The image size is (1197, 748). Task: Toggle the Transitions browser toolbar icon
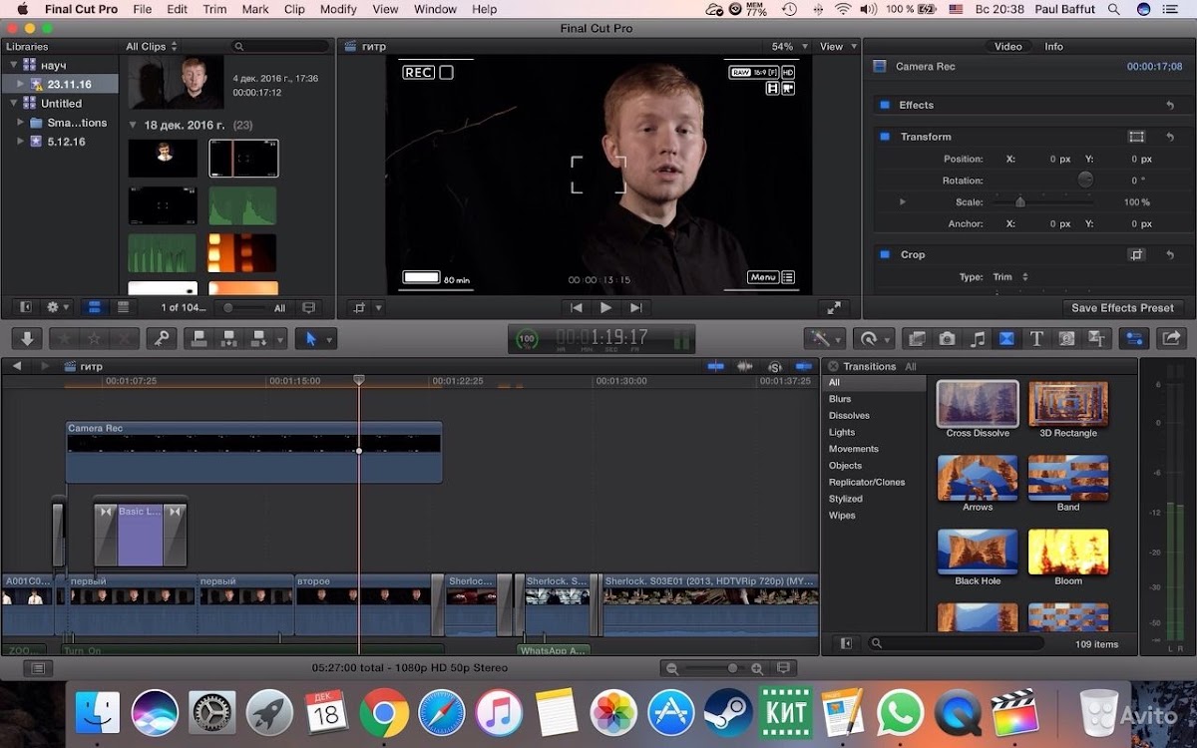pos(1006,339)
